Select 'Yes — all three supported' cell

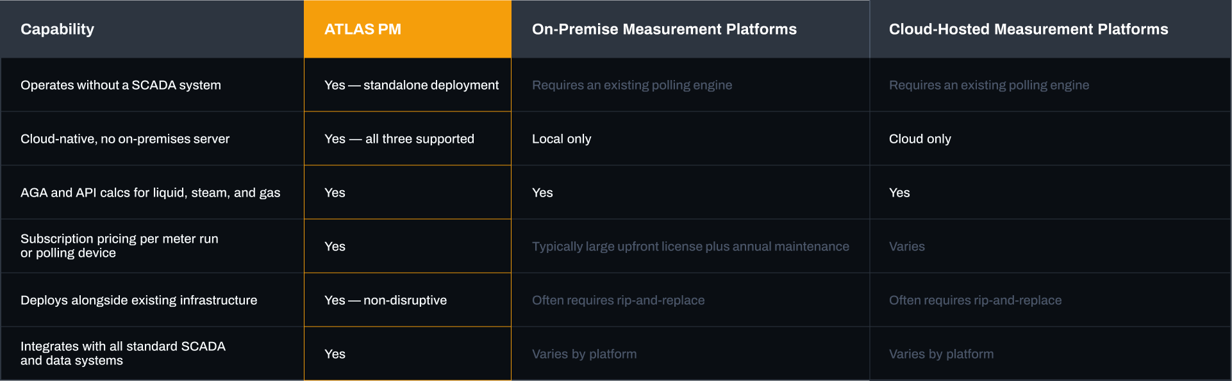(x=399, y=139)
